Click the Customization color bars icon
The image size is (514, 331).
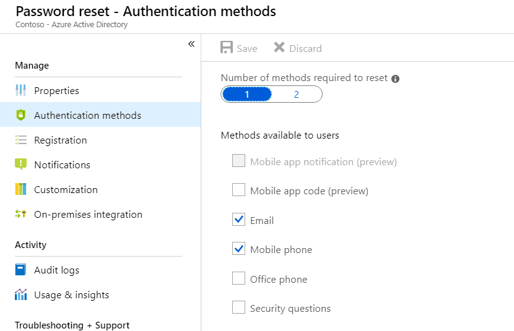point(20,189)
